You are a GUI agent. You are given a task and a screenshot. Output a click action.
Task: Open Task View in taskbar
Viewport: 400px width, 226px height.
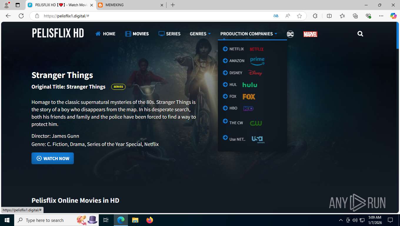106,220
